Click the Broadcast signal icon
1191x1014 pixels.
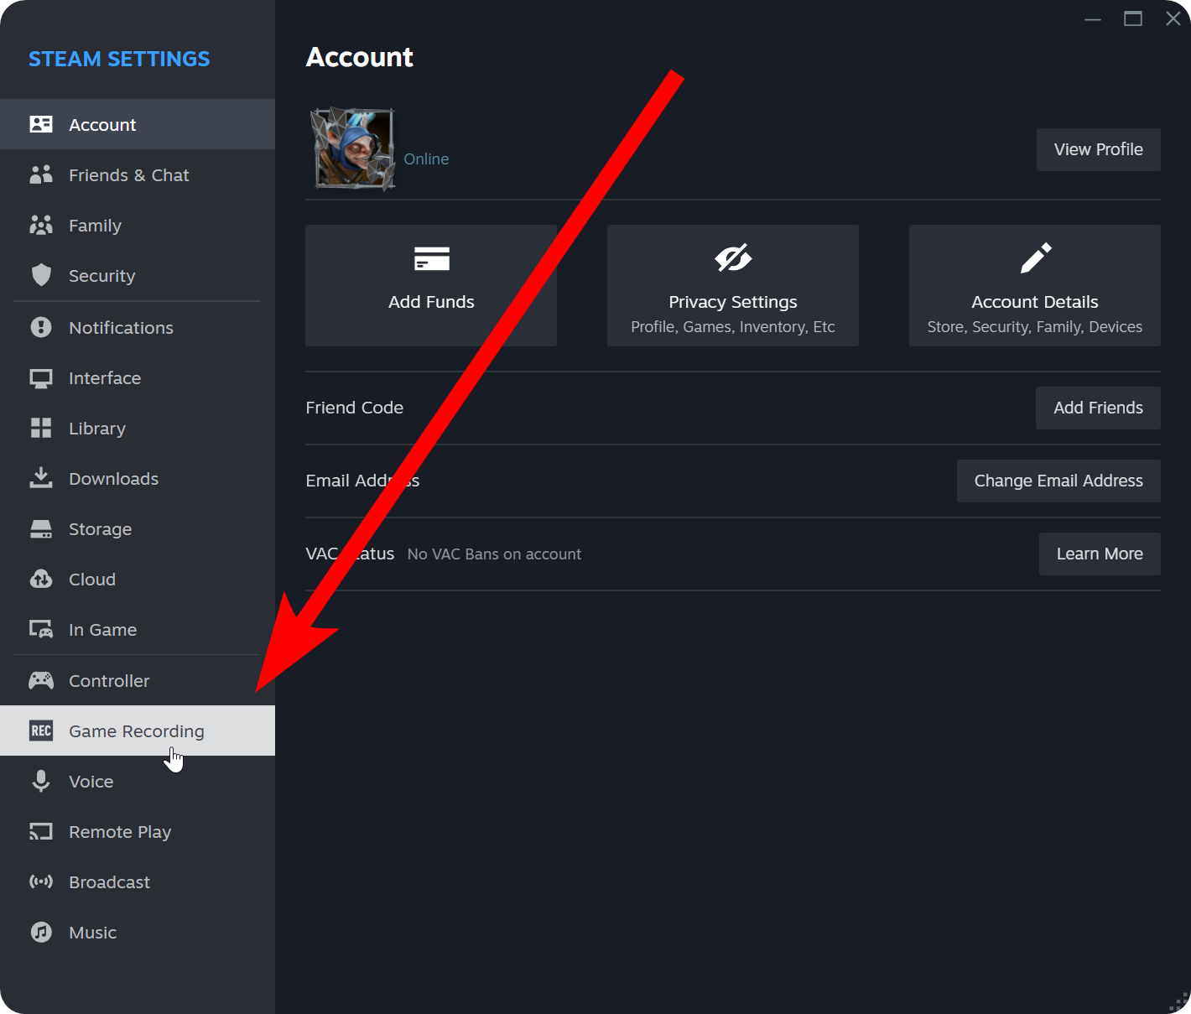(x=41, y=881)
